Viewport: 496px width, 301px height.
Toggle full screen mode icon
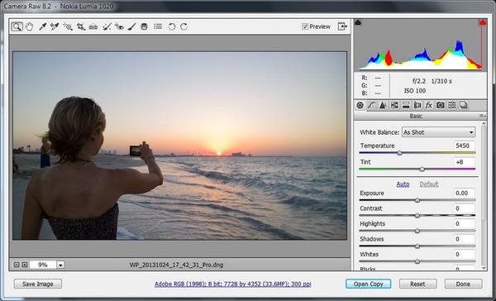click(x=342, y=26)
